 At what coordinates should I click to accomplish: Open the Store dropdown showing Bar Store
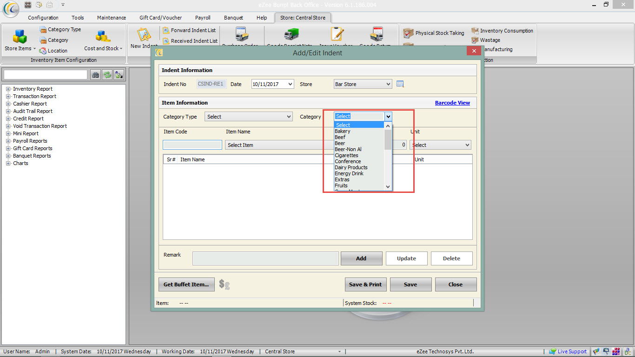coord(363,84)
